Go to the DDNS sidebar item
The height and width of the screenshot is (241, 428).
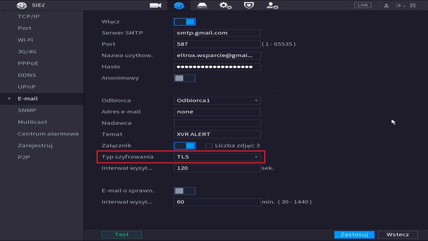point(27,75)
